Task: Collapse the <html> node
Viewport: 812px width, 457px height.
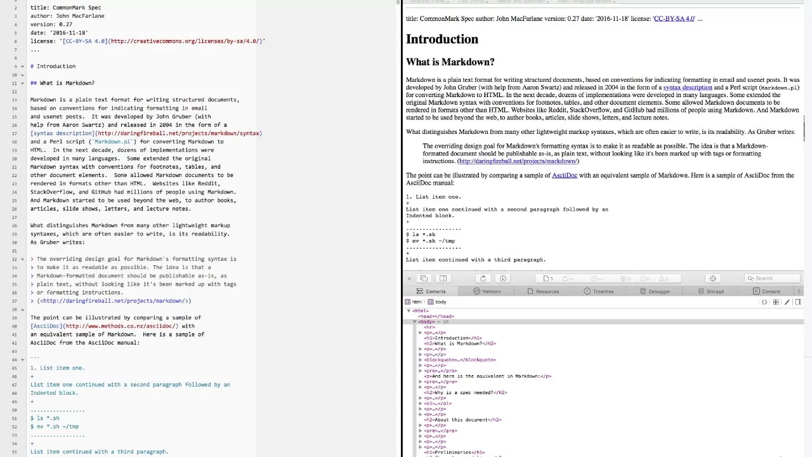Action: tap(409, 311)
